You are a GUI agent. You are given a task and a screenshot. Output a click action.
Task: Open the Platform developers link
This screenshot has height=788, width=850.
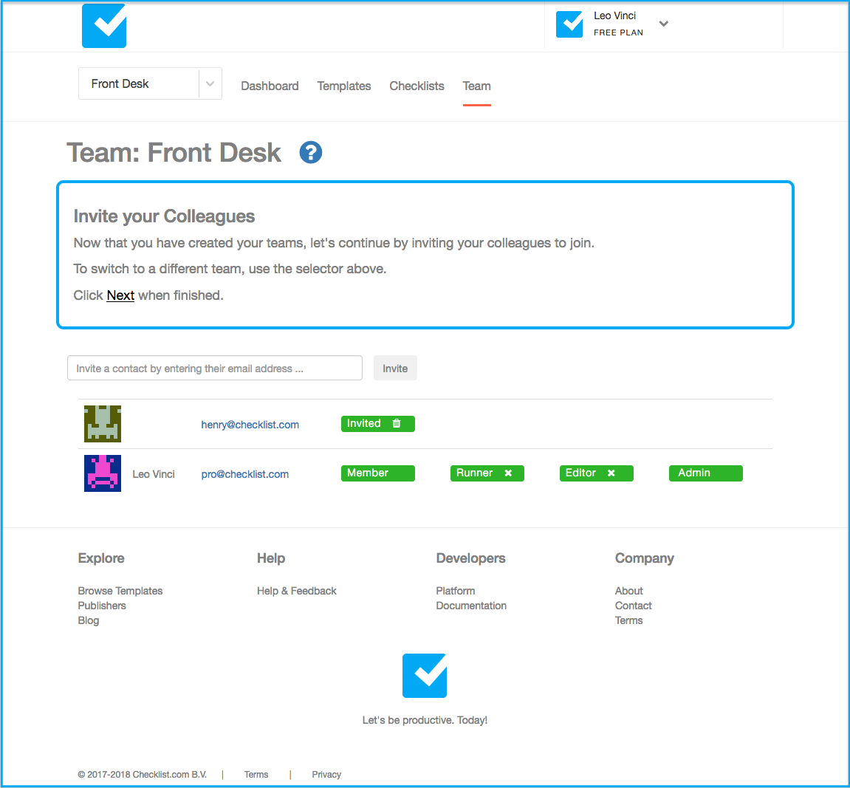[x=456, y=591]
